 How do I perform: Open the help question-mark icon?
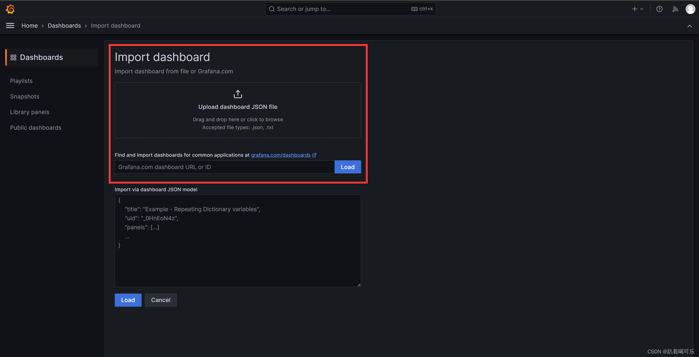pyautogui.click(x=659, y=9)
